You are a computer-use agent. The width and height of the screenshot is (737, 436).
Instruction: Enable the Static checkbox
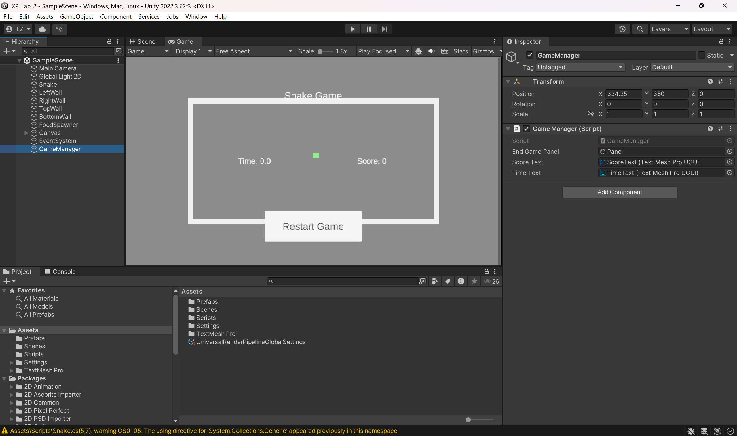tap(701, 55)
